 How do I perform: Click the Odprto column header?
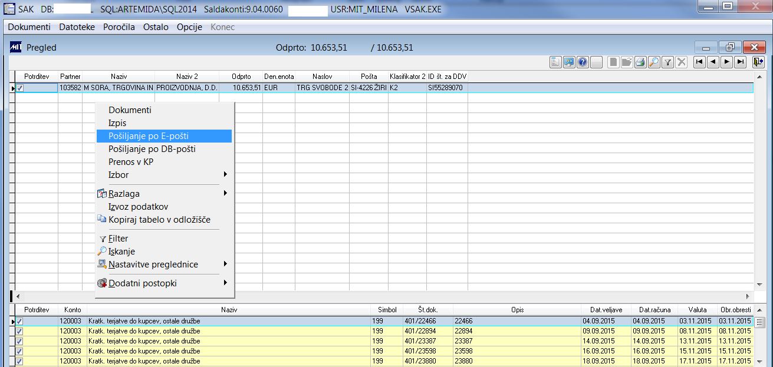(241, 77)
